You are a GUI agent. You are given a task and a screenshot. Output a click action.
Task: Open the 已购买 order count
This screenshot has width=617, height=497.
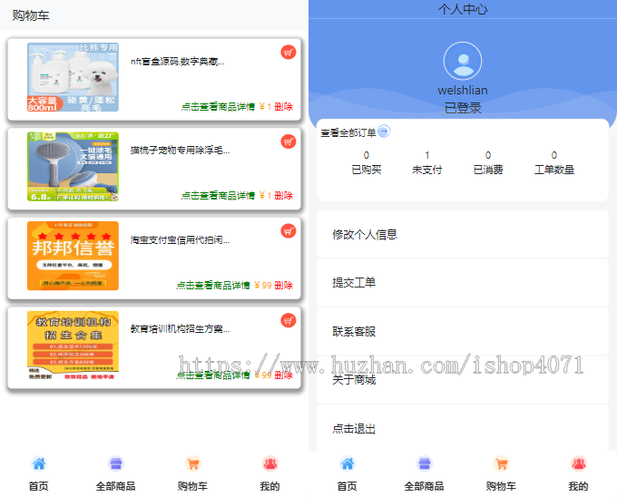[x=367, y=162]
